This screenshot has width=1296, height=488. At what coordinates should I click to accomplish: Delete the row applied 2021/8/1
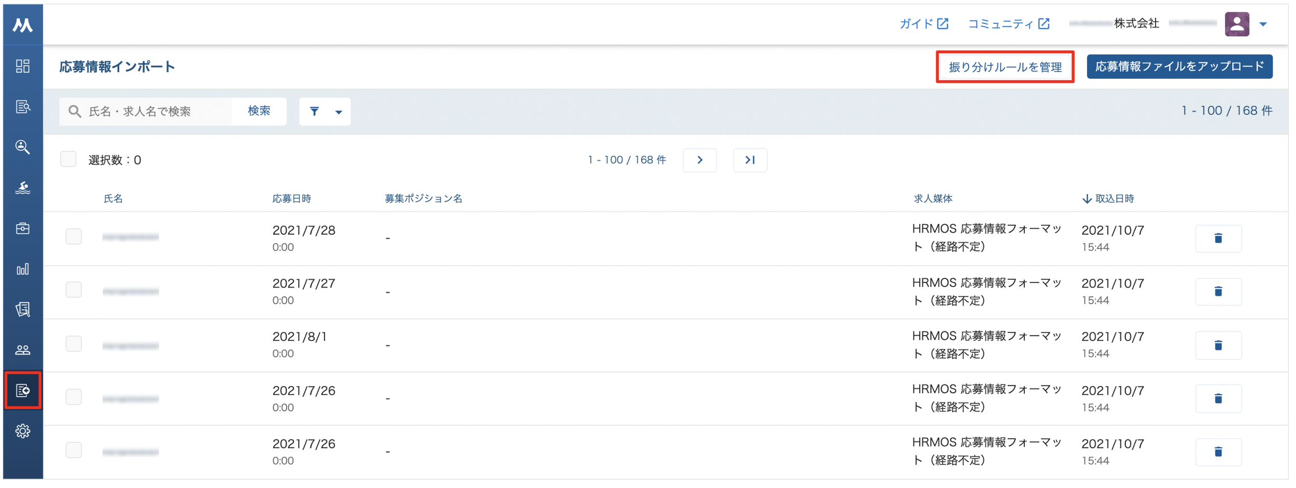tap(1218, 346)
